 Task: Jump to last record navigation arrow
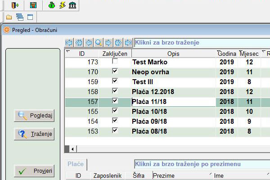point(128,43)
